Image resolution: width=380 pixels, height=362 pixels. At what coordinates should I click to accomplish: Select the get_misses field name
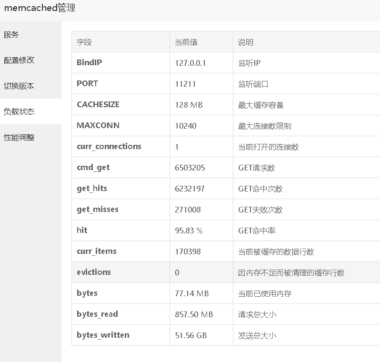98,209
